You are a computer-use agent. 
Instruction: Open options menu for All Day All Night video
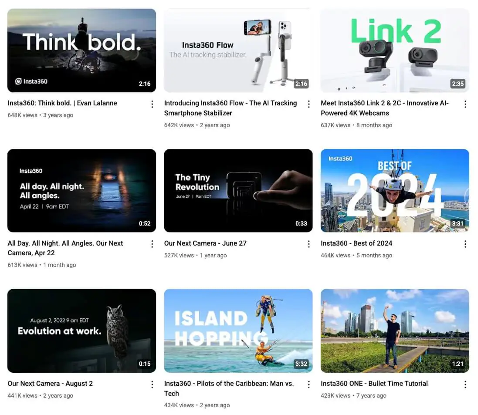pos(152,244)
